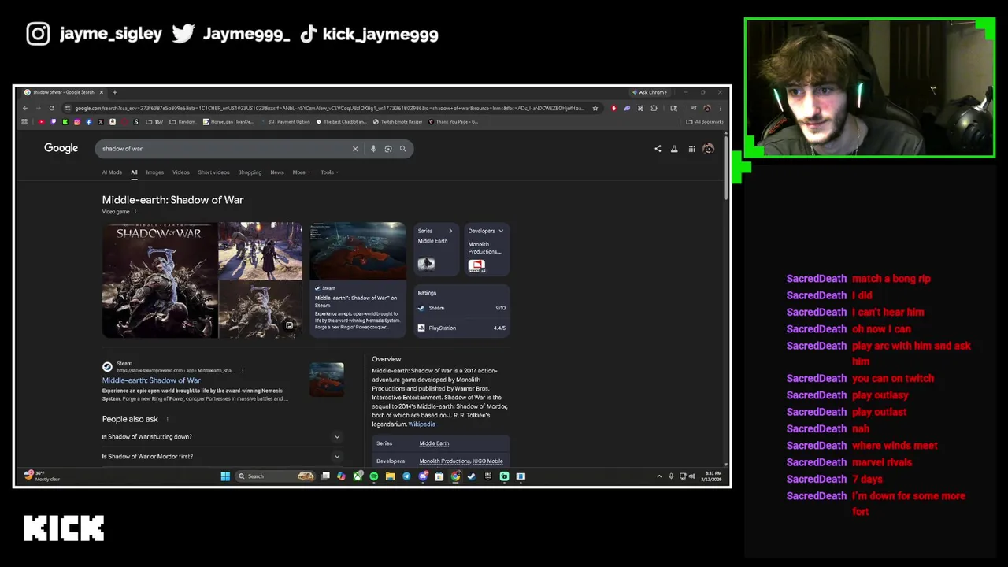Open the Google apps grid

click(x=691, y=149)
